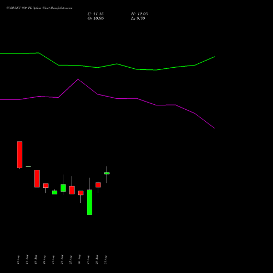The height and width of the screenshot is (273, 273).
Task: Select the close value C: 11.15
Action: (96, 14)
